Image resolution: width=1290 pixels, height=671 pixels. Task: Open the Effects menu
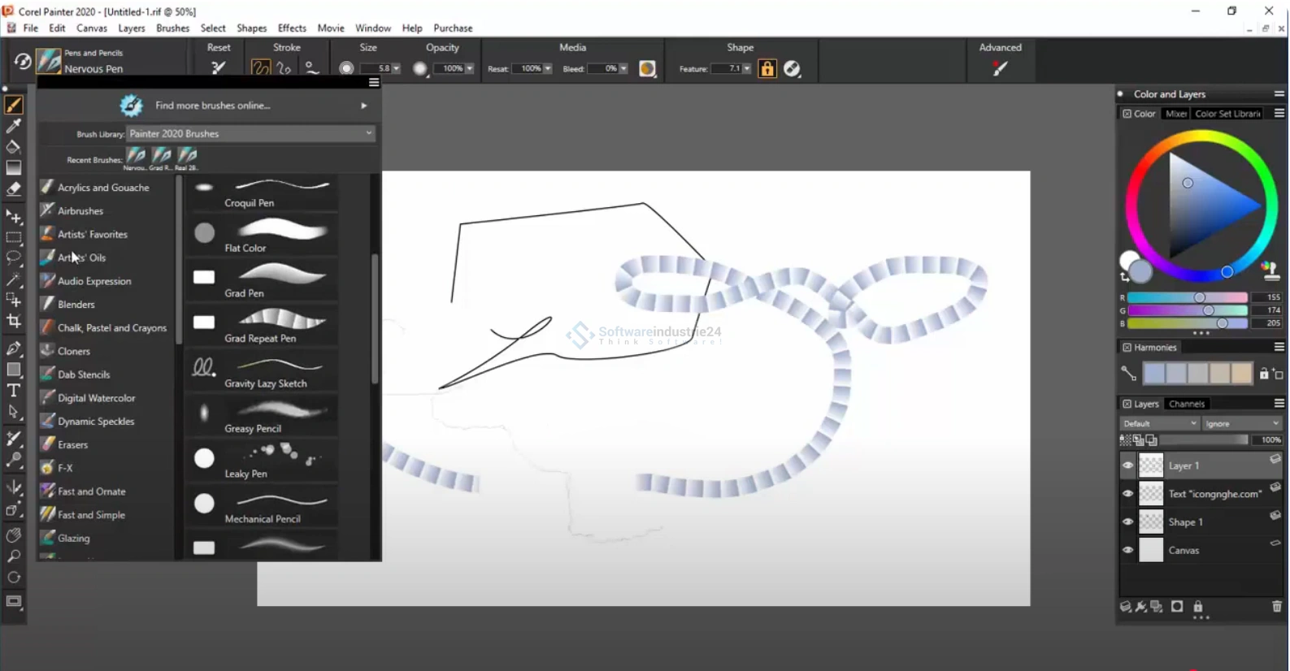coord(292,28)
